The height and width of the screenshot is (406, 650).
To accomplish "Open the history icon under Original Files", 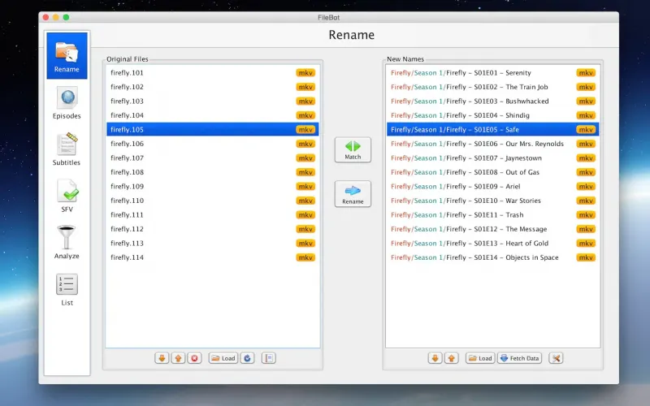I will tap(269, 358).
